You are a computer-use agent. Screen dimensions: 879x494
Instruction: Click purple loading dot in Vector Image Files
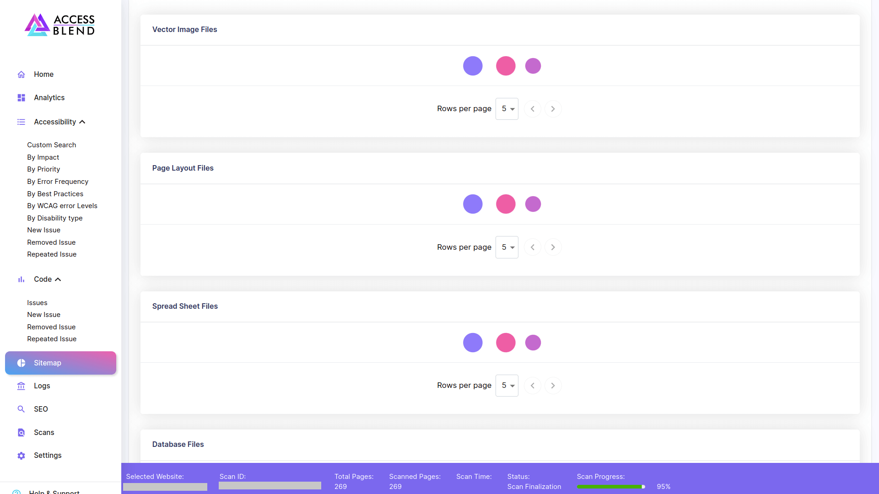point(473,66)
